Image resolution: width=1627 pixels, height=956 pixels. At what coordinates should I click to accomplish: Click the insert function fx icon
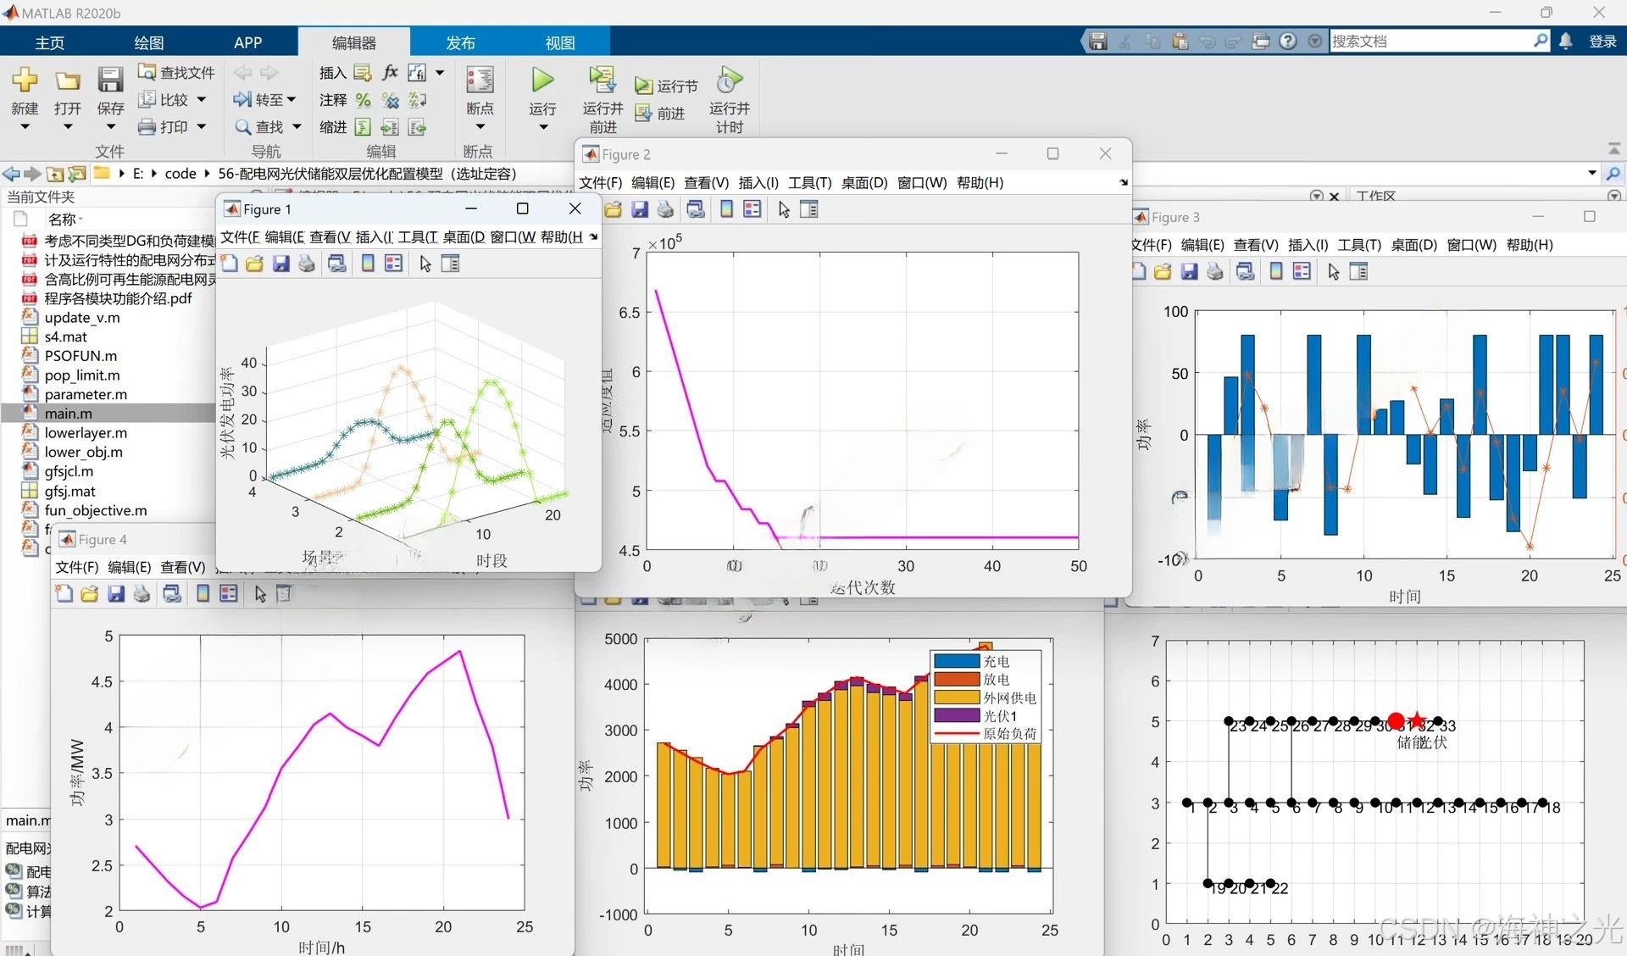click(x=390, y=72)
